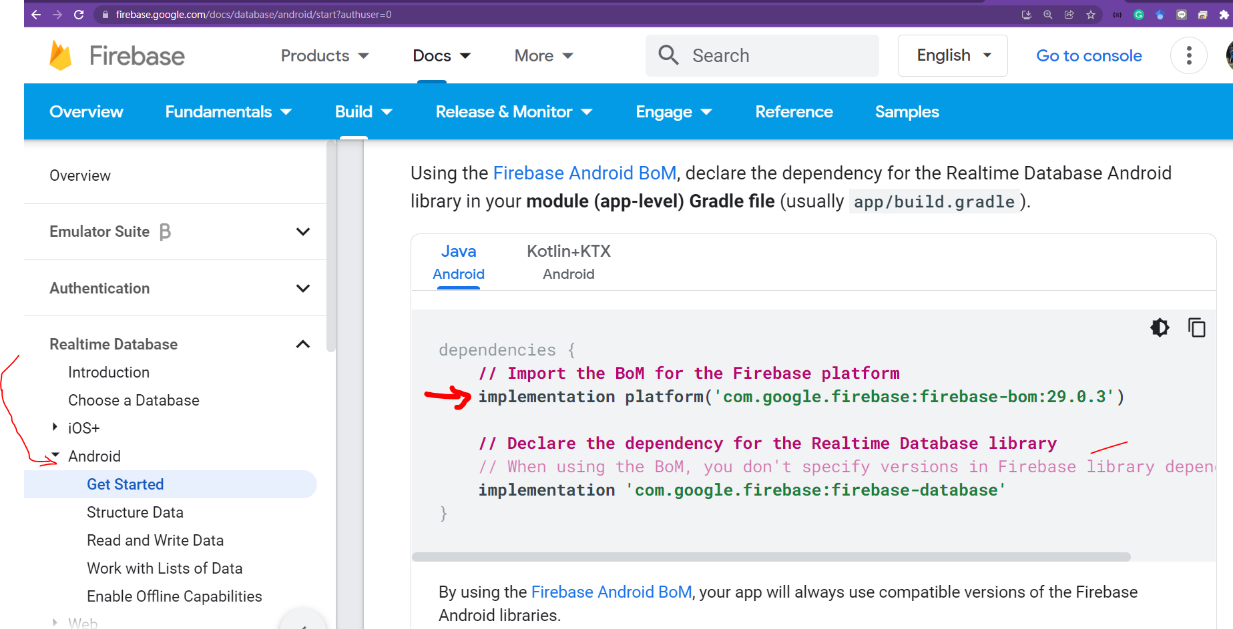Expand the Fundamentals menu
This screenshot has height=629, width=1233.
pos(228,111)
